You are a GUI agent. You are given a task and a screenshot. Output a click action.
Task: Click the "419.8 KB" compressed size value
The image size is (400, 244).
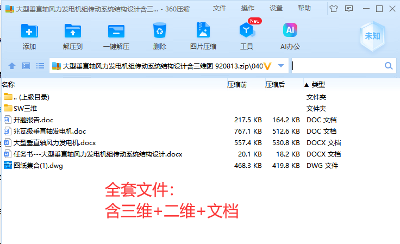pos(286,165)
